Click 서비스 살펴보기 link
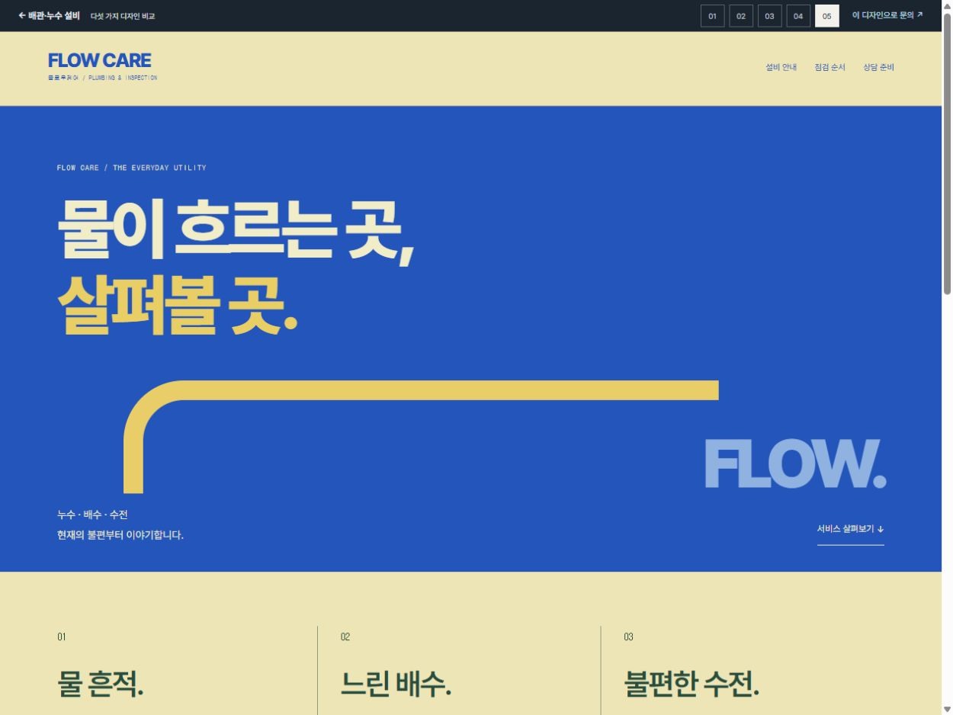 coord(851,529)
